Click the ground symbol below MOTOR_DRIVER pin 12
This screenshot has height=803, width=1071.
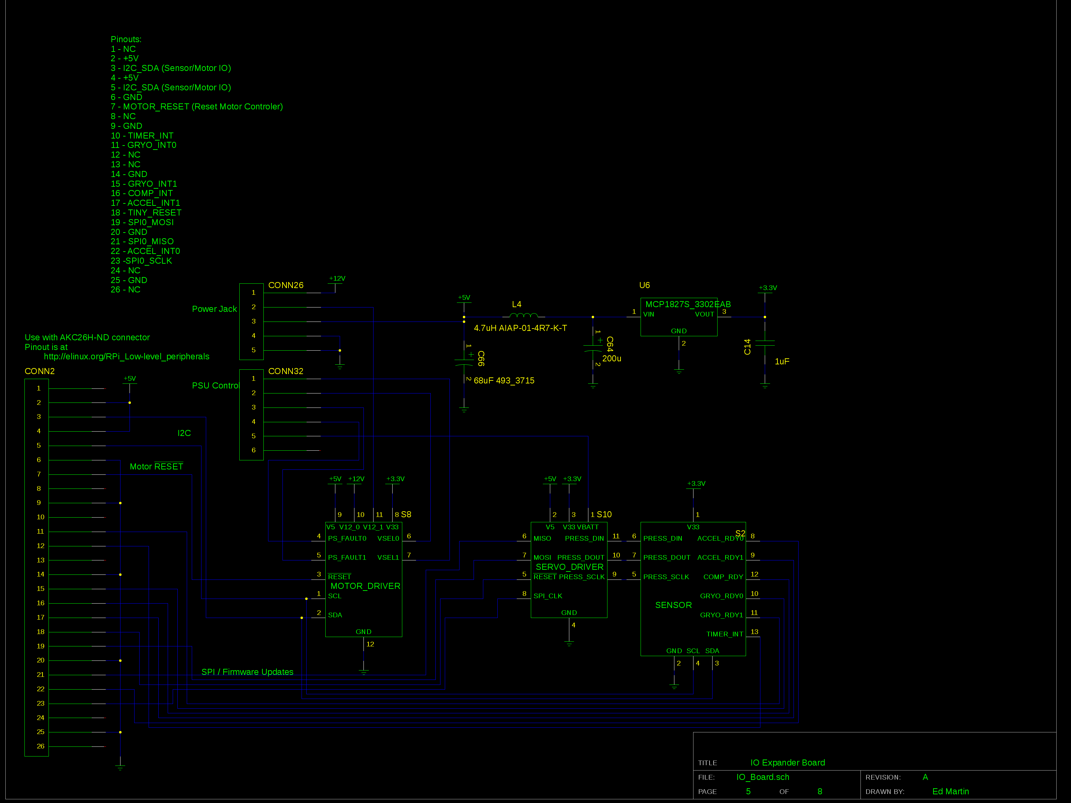click(363, 672)
